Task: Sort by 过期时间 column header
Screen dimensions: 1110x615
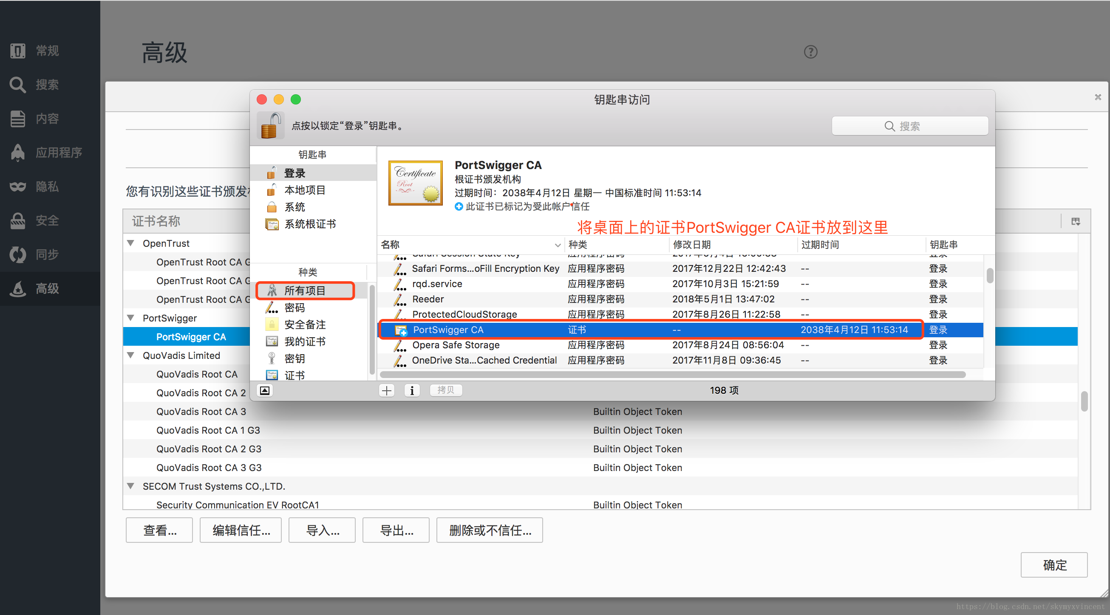Action: pos(861,245)
